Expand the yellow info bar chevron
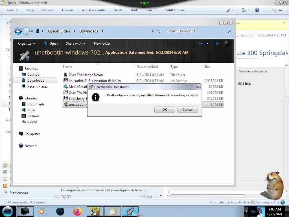 coord(284,23)
